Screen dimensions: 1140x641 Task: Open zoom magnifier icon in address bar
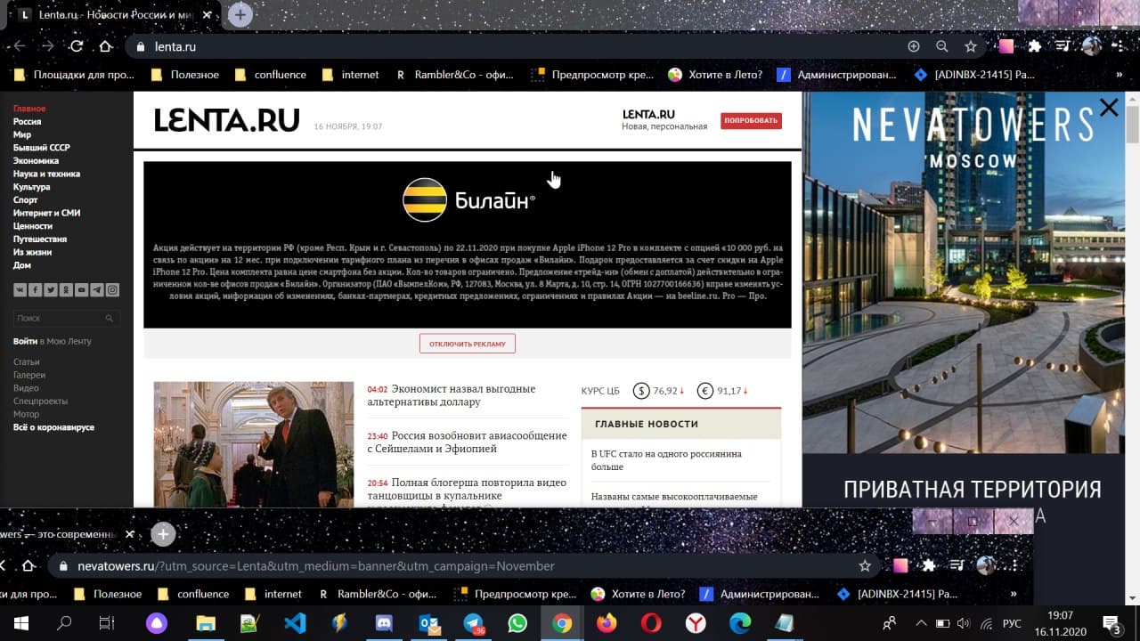tap(942, 46)
